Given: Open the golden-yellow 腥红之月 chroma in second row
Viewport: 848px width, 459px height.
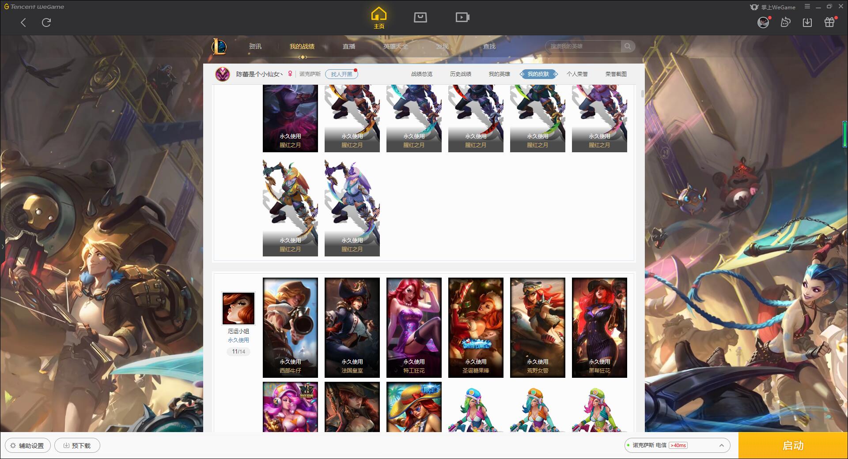Looking at the screenshot, I should tap(290, 207).
